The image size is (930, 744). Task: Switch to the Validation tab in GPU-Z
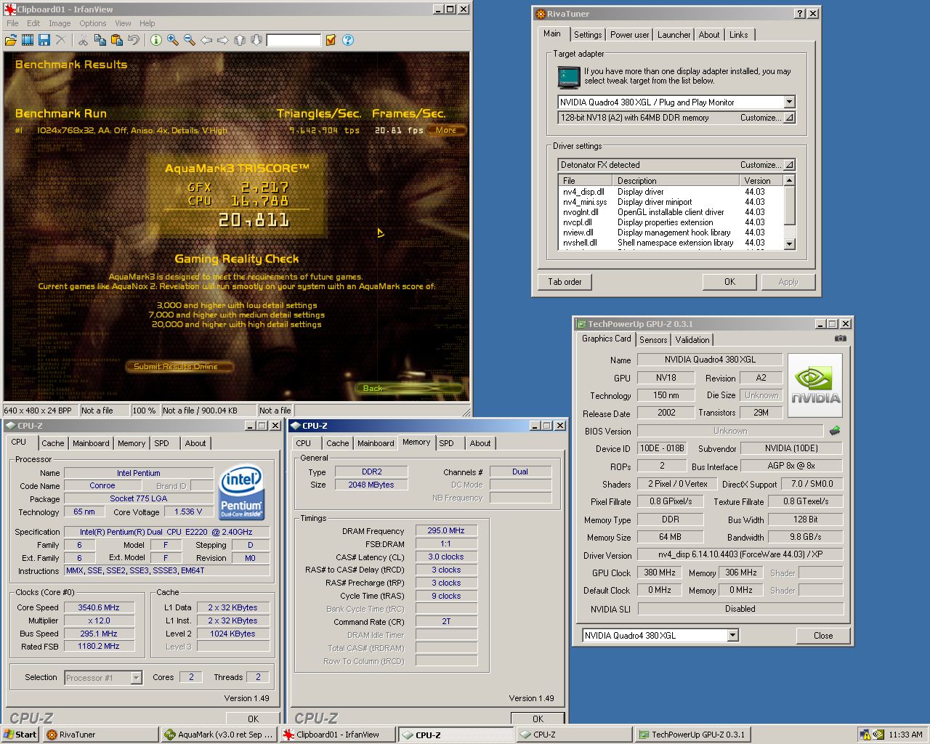pos(692,340)
